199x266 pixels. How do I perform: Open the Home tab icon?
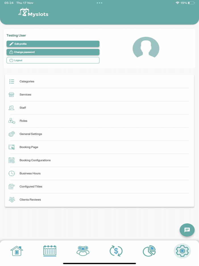pyautogui.click(x=16, y=251)
